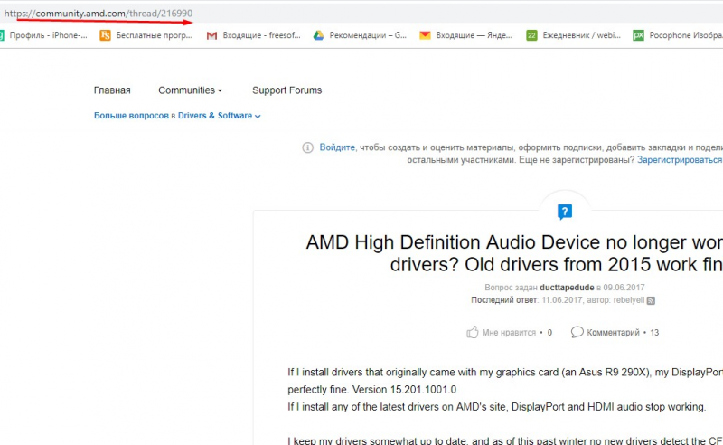Open the ducttapedude author profile link
This screenshot has height=445, width=723.
(567, 288)
